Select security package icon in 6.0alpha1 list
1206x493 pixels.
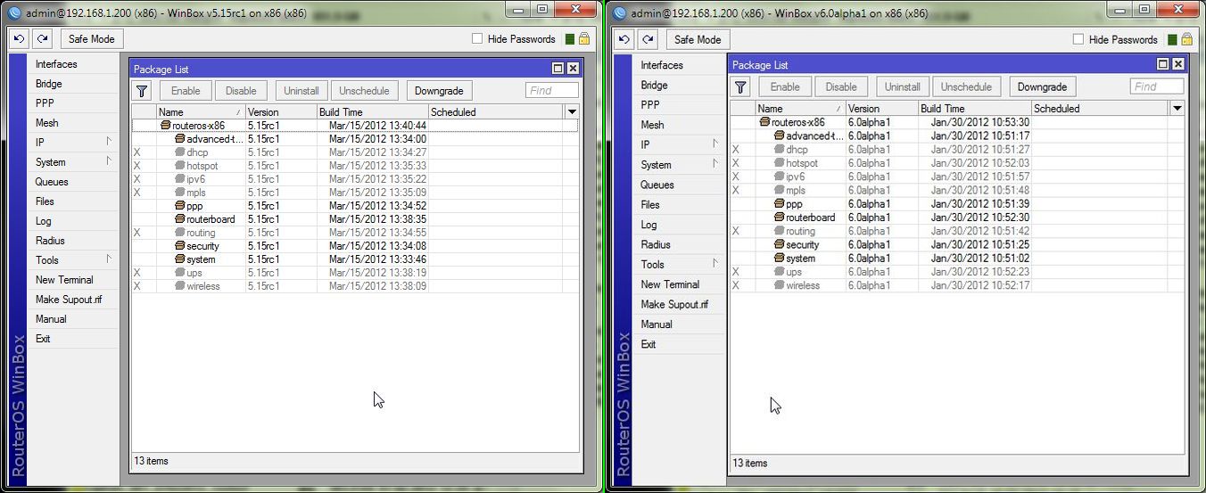click(779, 244)
